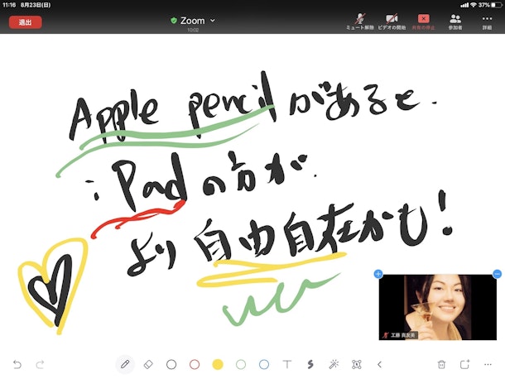Pick the text tool in toolbar
The height and width of the screenshot is (379, 505).
[287, 364]
